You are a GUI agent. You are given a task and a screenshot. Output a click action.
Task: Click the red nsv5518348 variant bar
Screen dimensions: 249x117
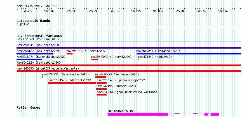pyautogui.click(x=102, y=83)
